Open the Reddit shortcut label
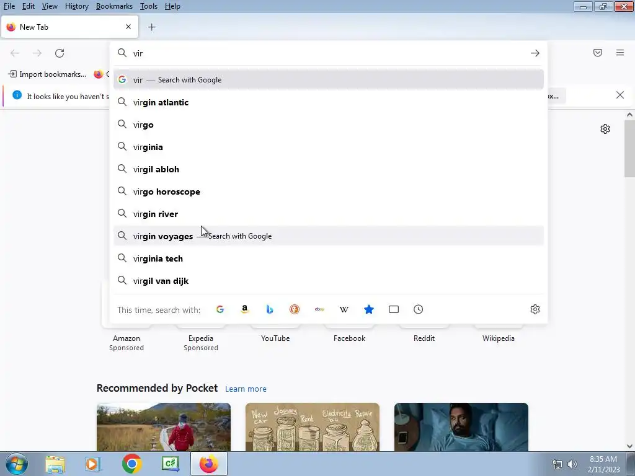Screen dimensions: 635x476 coord(424,338)
